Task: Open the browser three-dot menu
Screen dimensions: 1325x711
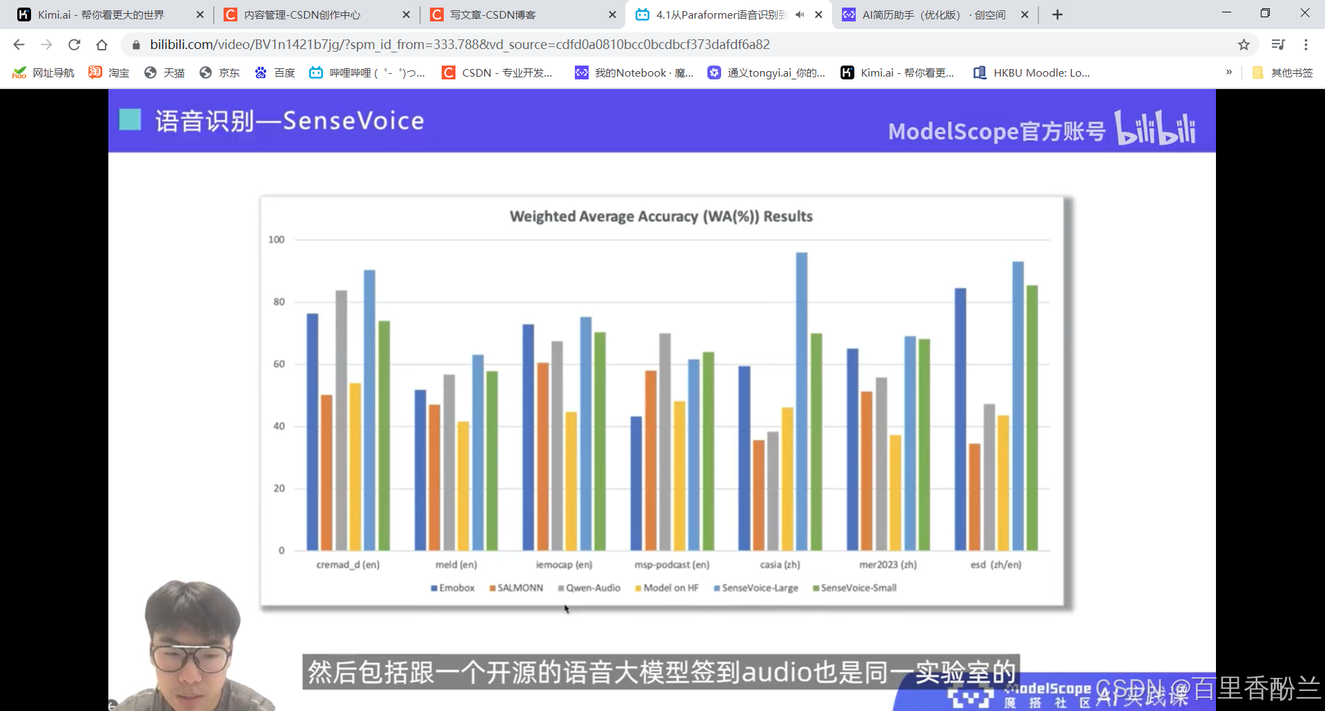Action: coord(1306,45)
